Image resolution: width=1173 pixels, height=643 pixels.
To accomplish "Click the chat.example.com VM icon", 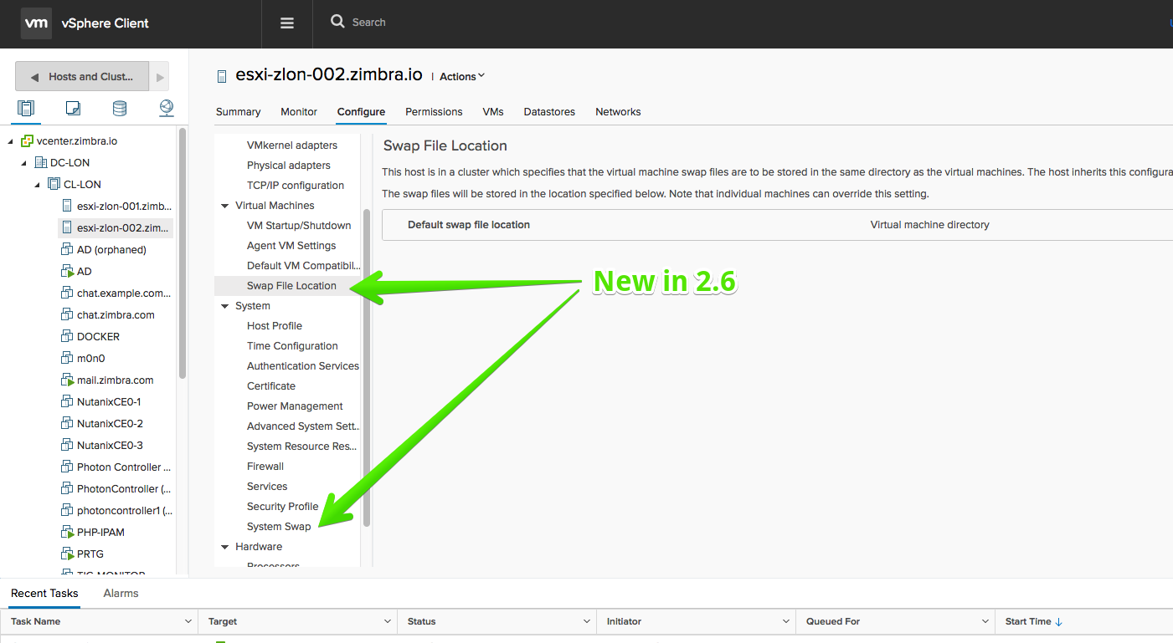I will click(x=68, y=293).
